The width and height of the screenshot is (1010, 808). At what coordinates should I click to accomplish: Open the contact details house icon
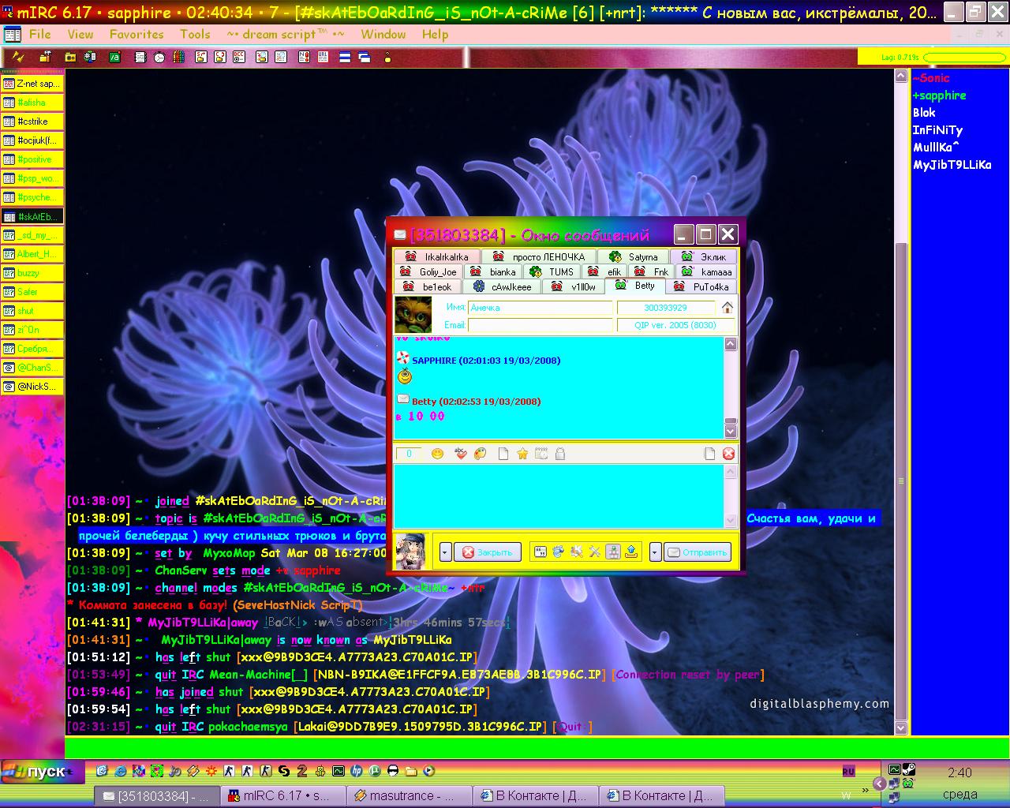click(x=728, y=308)
